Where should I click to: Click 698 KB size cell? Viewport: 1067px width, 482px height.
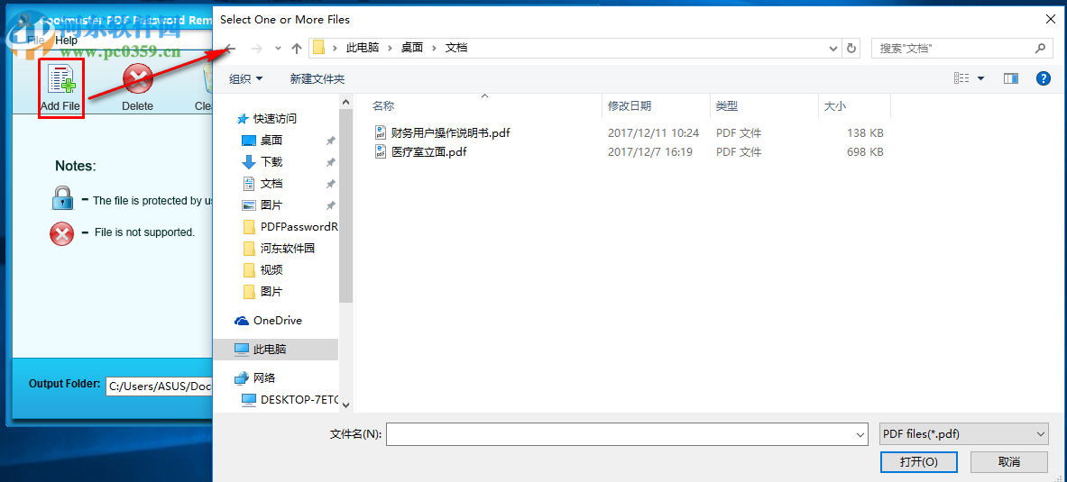pyautogui.click(x=865, y=152)
